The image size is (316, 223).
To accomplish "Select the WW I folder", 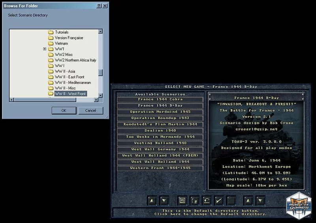I will [x=60, y=66].
